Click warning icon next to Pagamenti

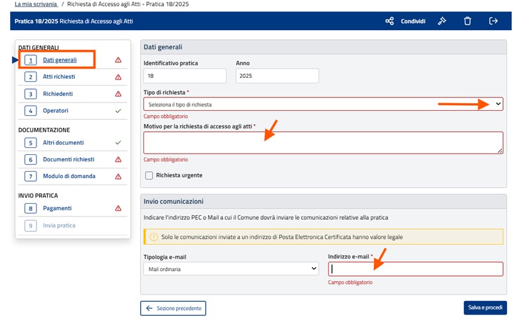tap(118, 208)
